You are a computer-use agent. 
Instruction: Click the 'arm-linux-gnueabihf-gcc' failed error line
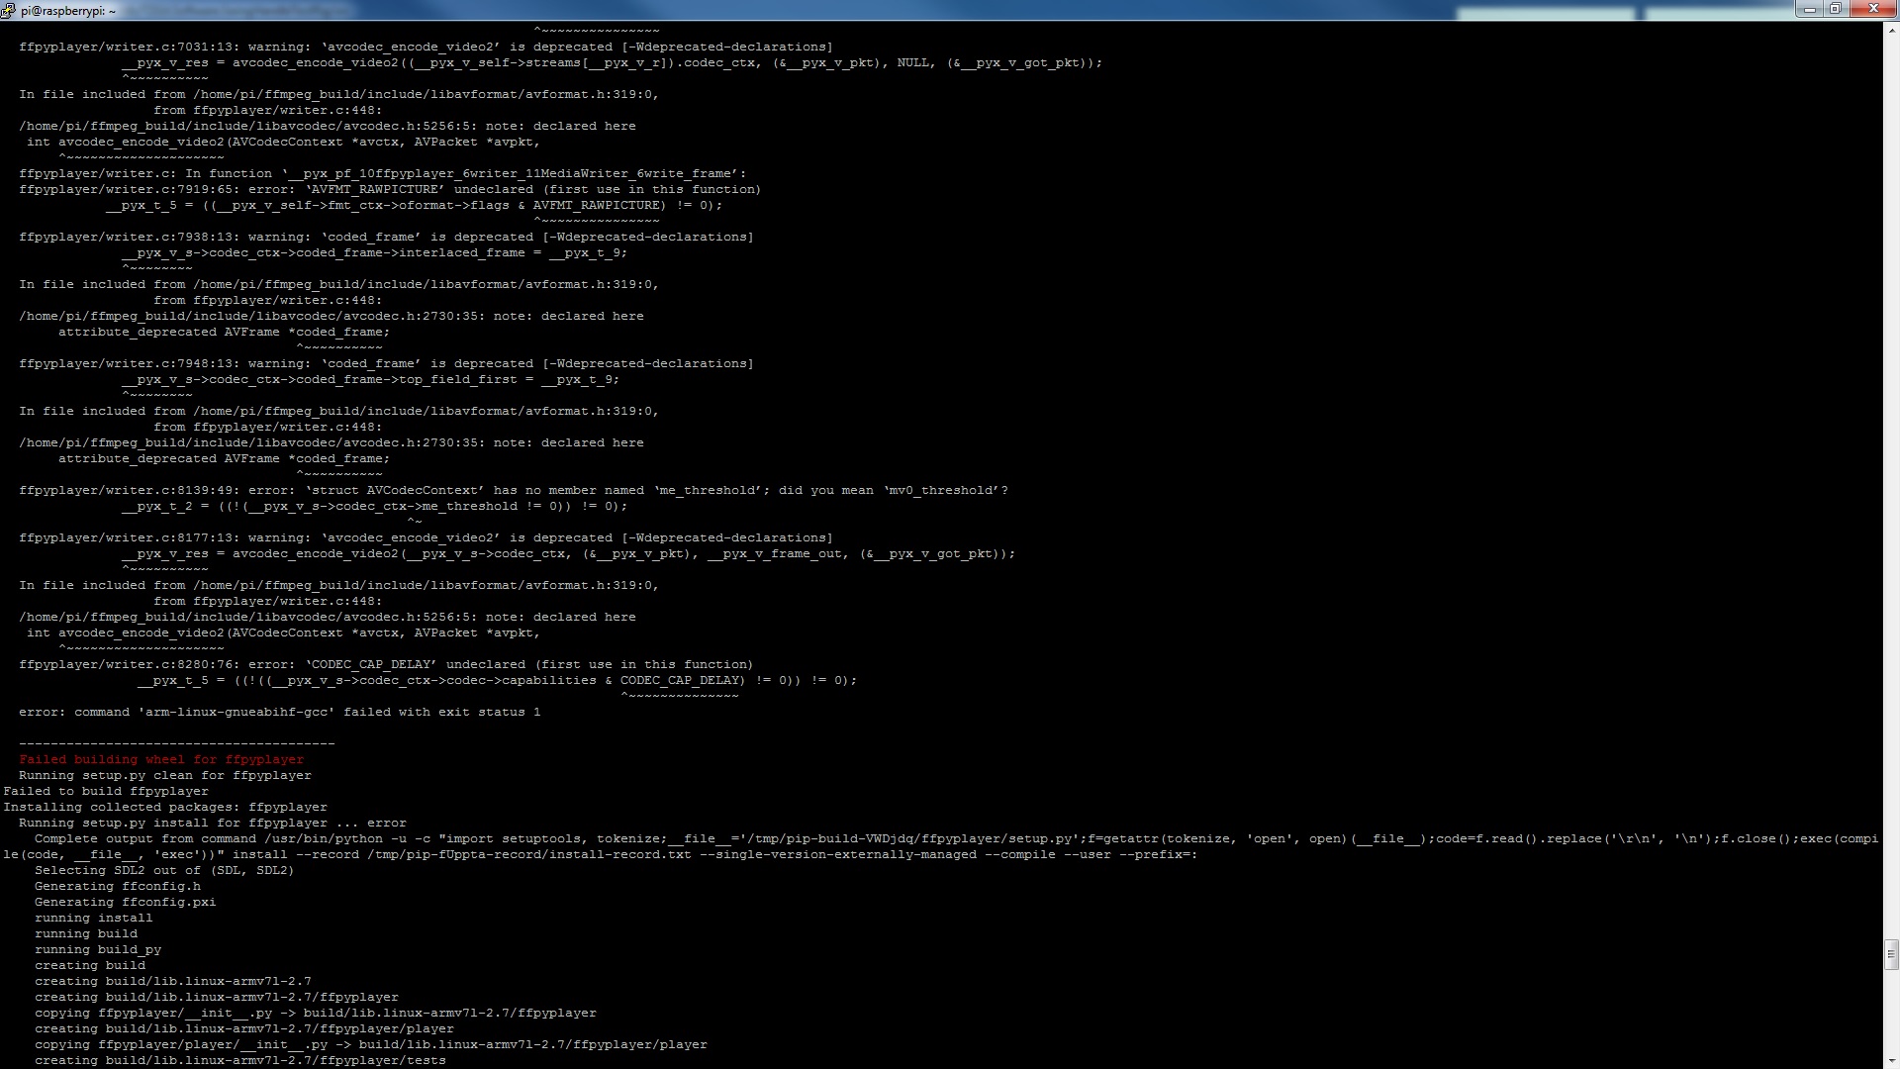tap(279, 712)
